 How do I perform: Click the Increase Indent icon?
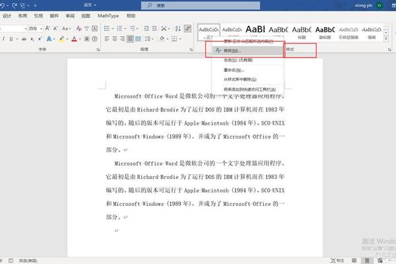pyautogui.click(x=154, y=28)
